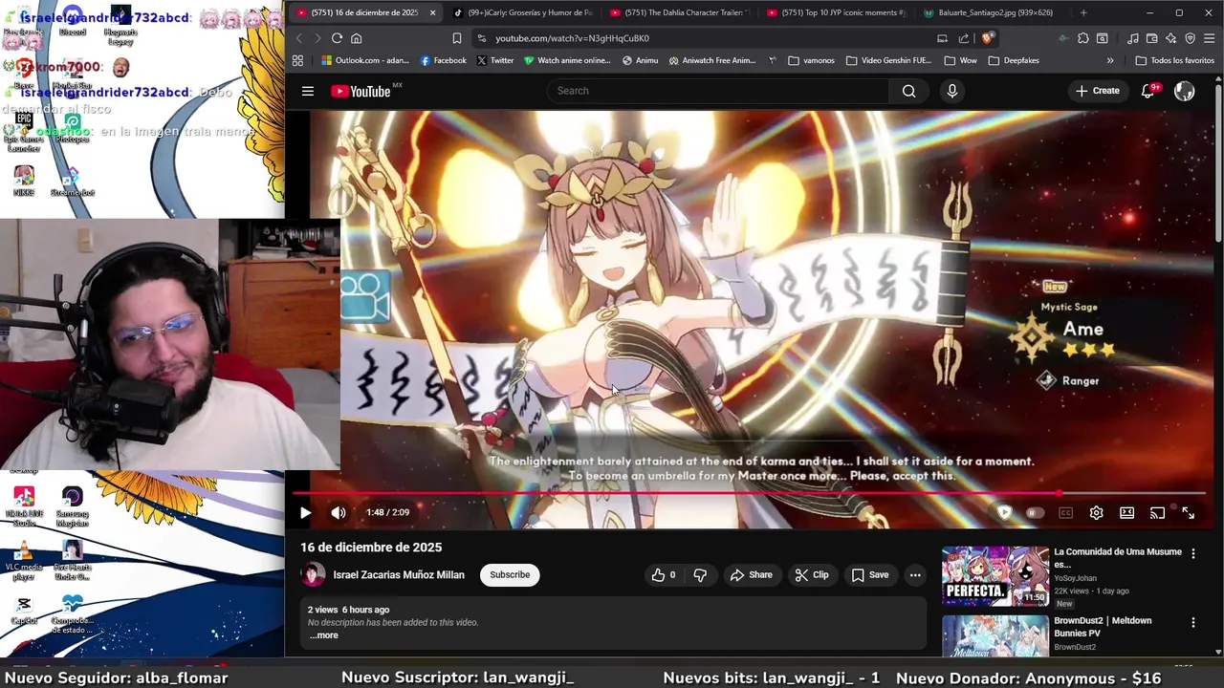The width and height of the screenshot is (1224, 688).
Task: Open Create menu button
Action: pyautogui.click(x=1097, y=91)
